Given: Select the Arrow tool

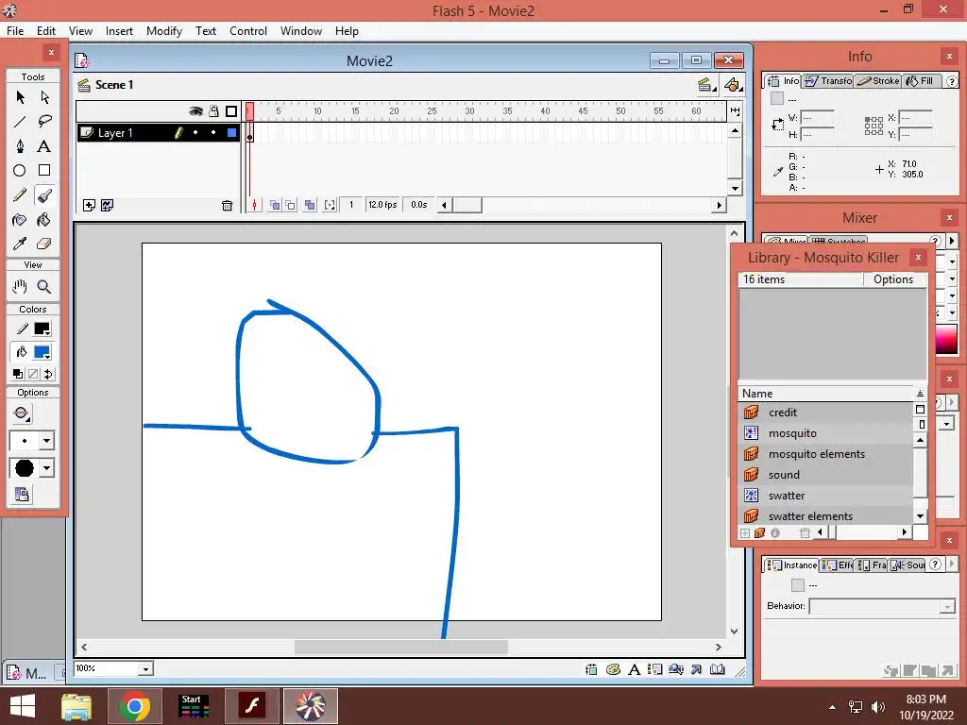Looking at the screenshot, I should coord(20,97).
